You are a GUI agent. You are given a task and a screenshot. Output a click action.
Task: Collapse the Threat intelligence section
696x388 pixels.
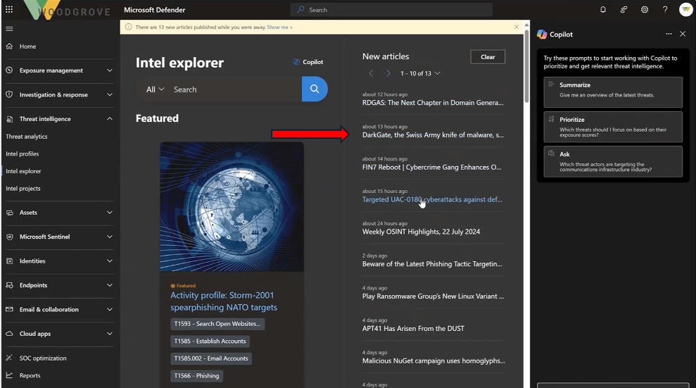coord(110,118)
